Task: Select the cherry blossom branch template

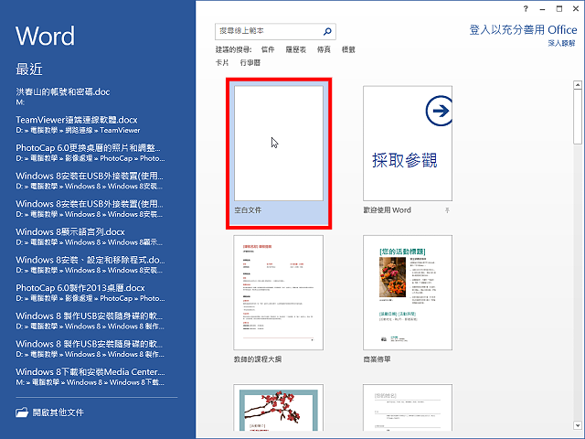Action: (278, 408)
